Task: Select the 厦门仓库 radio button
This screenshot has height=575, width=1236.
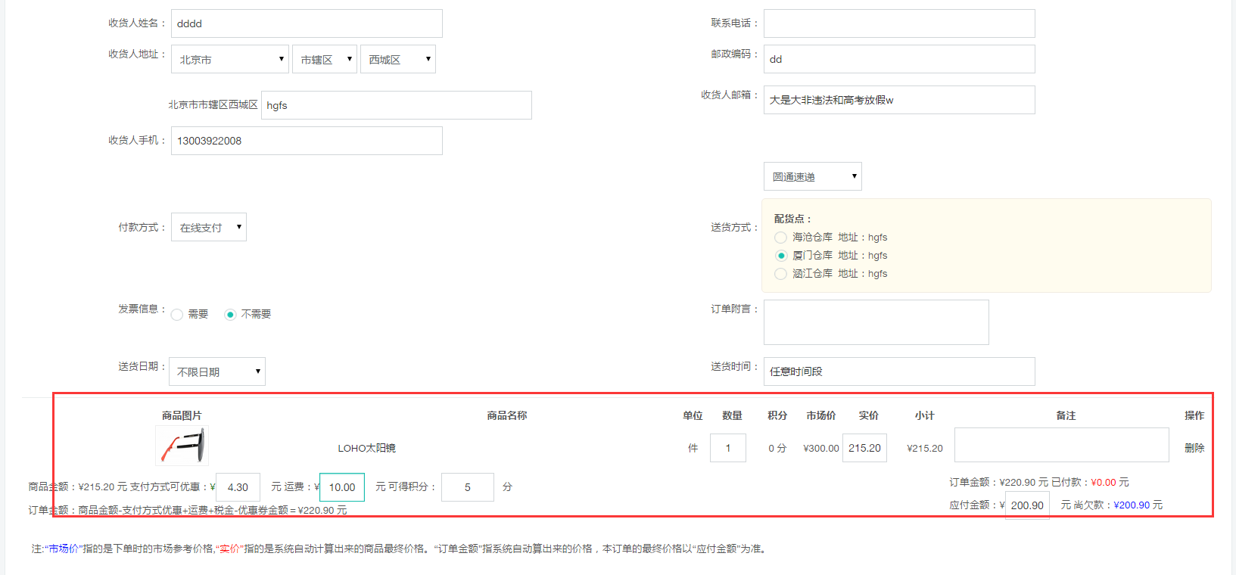Action: 780,256
